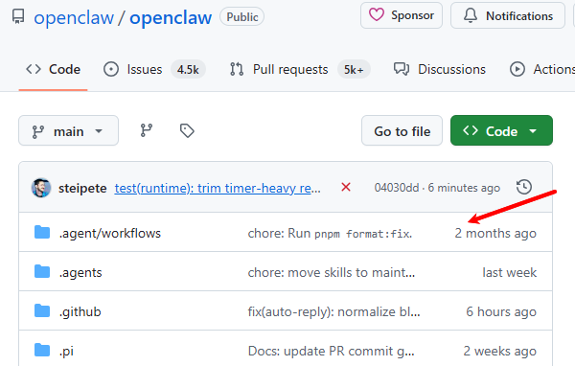Image resolution: width=575 pixels, height=366 pixels.
Task: Open the Docs: update PR commit message
Action: [332, 351]
